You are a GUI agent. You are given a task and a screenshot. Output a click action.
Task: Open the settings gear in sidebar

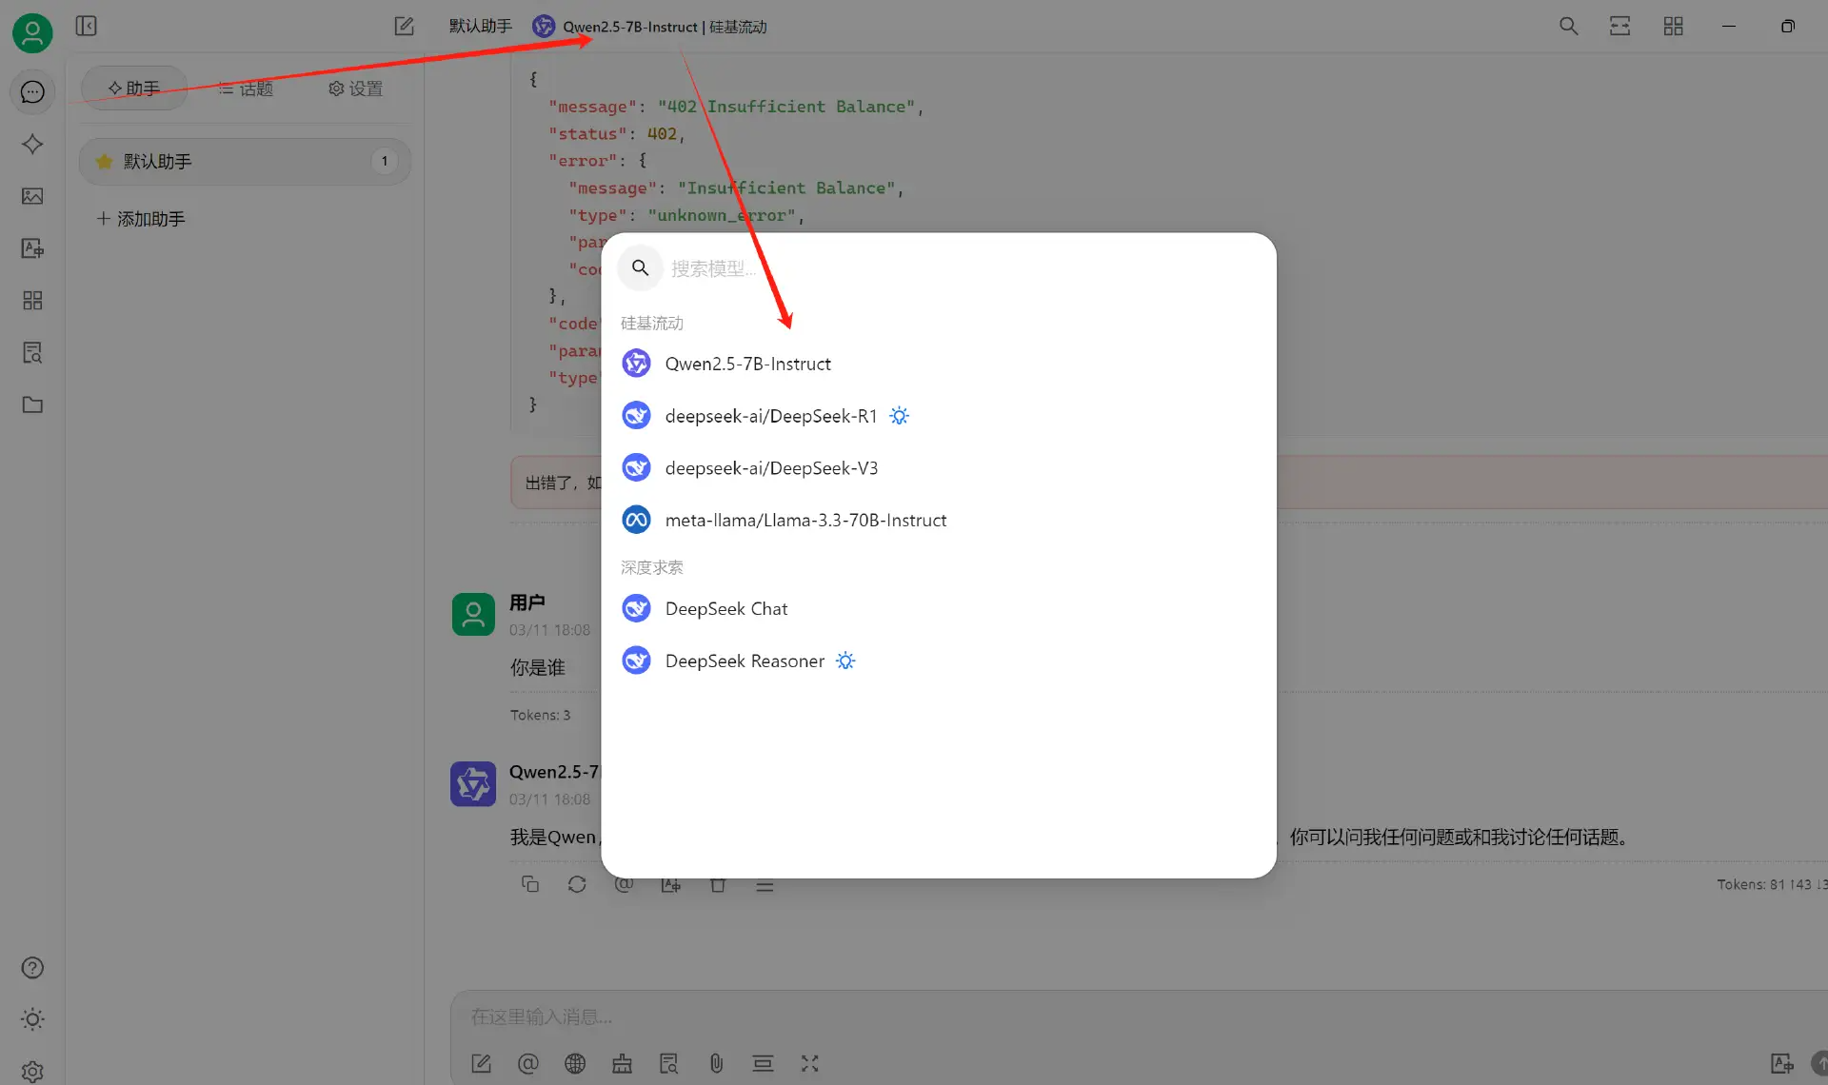(x=32, y=1071)
